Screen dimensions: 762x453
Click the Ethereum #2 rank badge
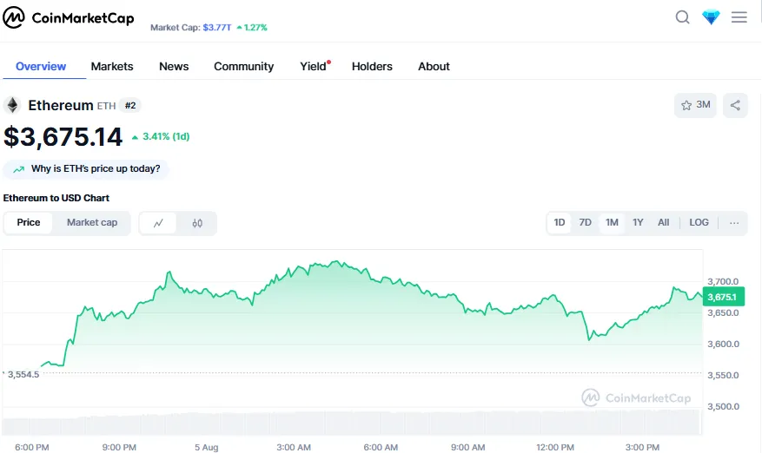click(130, 106)
